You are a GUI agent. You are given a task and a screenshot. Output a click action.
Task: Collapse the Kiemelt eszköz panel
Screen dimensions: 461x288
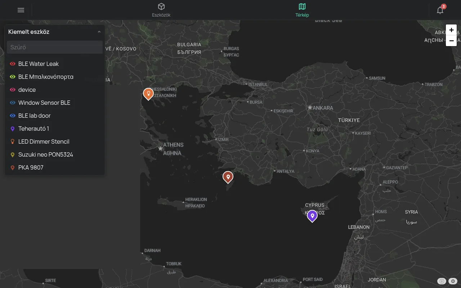pyautogui.click(x=99, y=32)
